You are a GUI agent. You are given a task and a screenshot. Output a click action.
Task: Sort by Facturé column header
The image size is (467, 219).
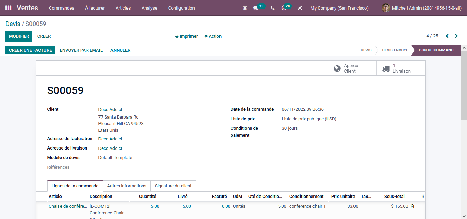click(219, 197)
